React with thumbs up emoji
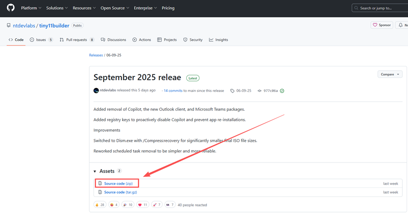The image size is (408, 213). (x=100, y=205)
